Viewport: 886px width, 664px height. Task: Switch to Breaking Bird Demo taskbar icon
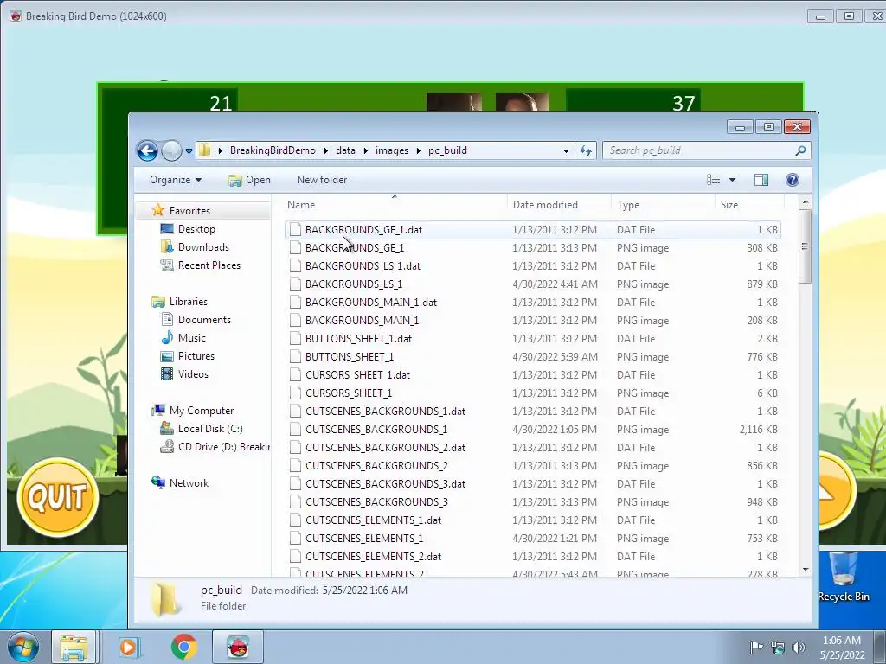click(238, 647)
